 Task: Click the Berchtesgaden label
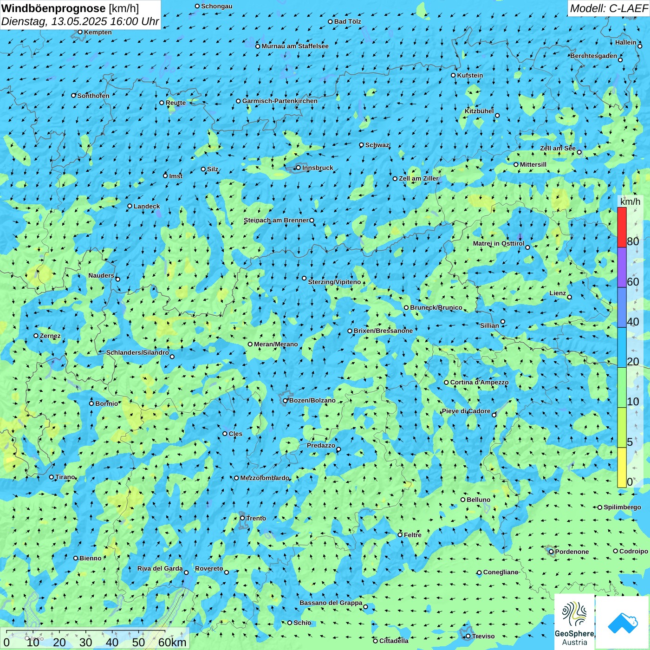coord(594,56)
